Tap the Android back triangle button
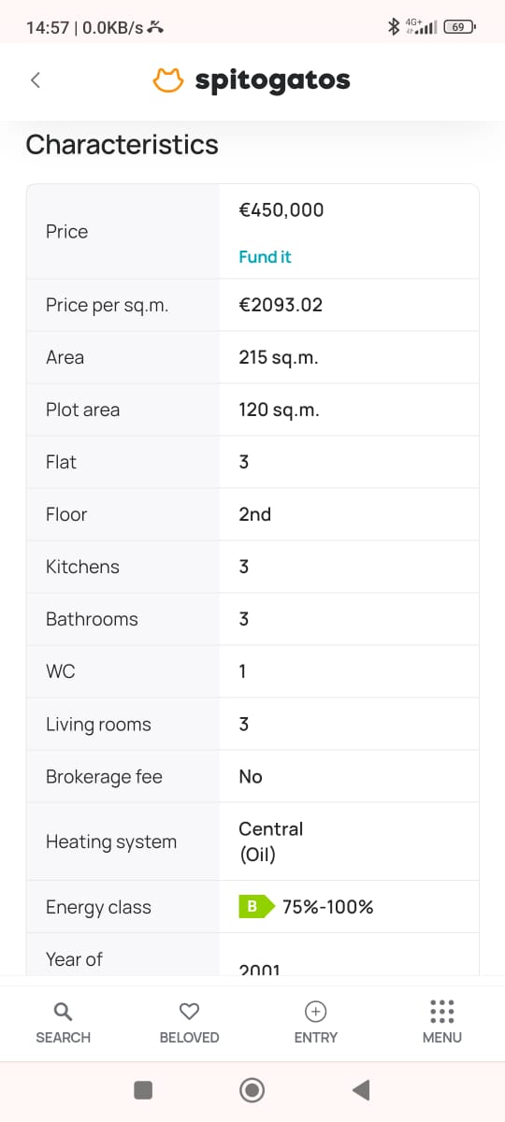 pos(361,1089)
